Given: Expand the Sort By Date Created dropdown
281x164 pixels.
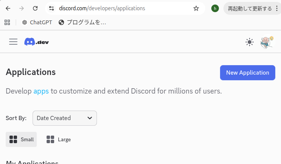Looking at the screenshot, I should click(x=65, y=118).
